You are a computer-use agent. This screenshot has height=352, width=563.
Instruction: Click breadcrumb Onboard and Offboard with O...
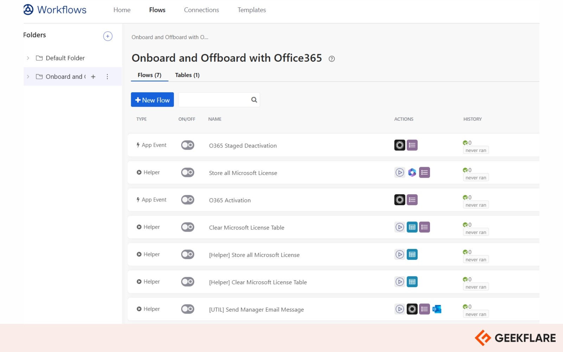(170, 37)
